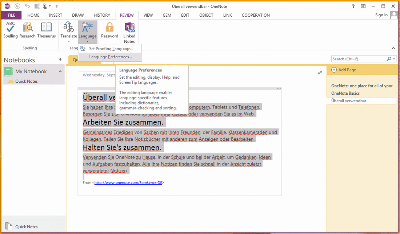Select the Quick Notes section in My Notebook

[x=26, y=82]
